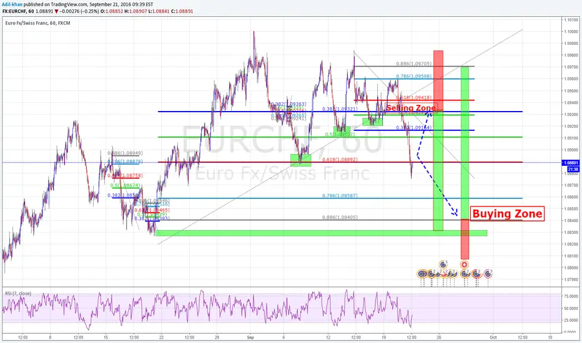Select the Selling Zone text annotation

pyautogui.click(x=411, y=108)
